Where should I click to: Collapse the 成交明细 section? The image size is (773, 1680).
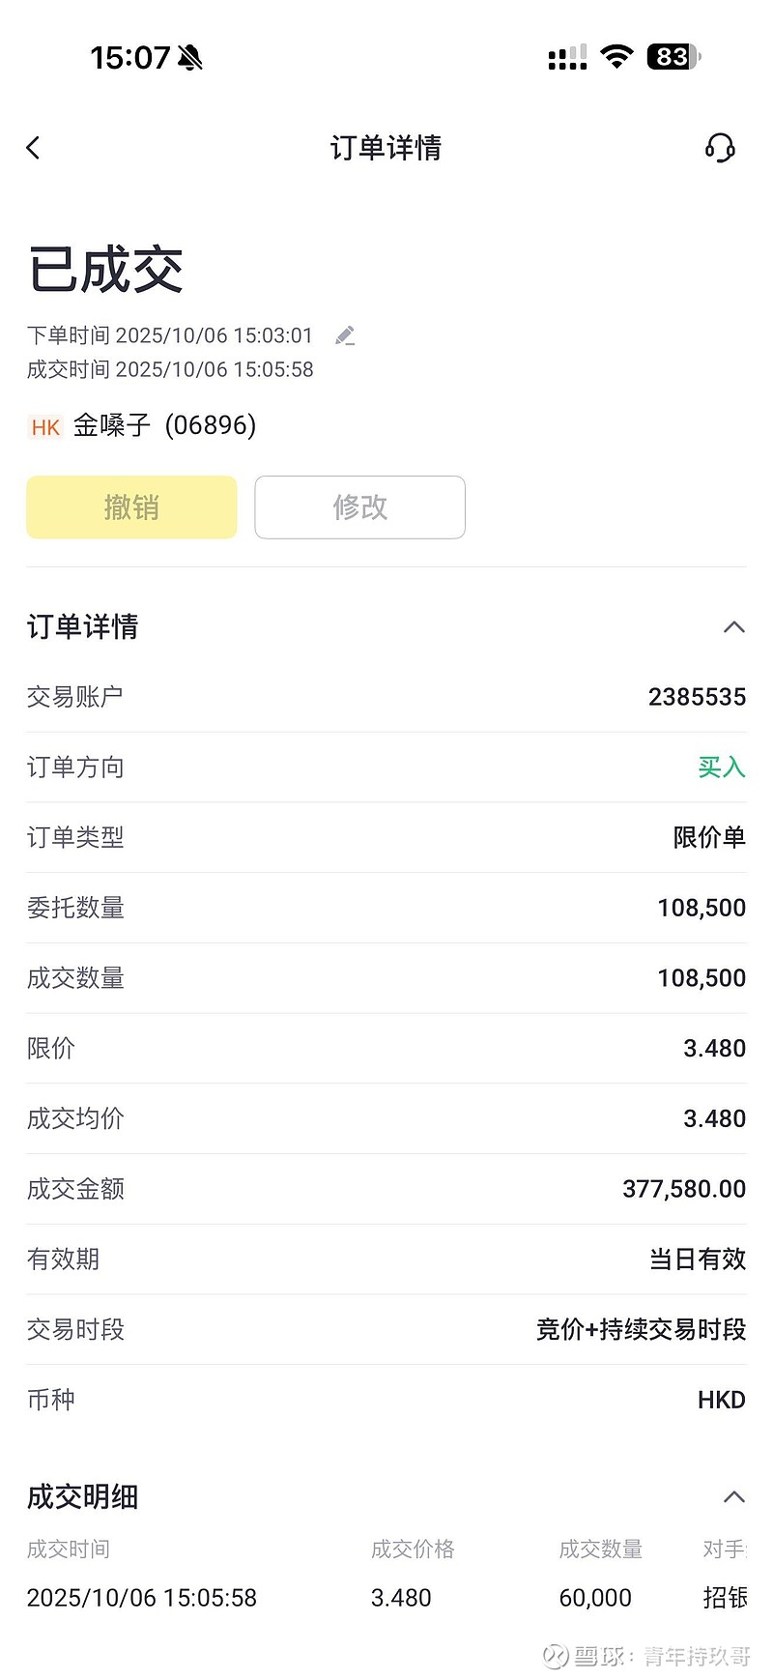point(733,1497)
